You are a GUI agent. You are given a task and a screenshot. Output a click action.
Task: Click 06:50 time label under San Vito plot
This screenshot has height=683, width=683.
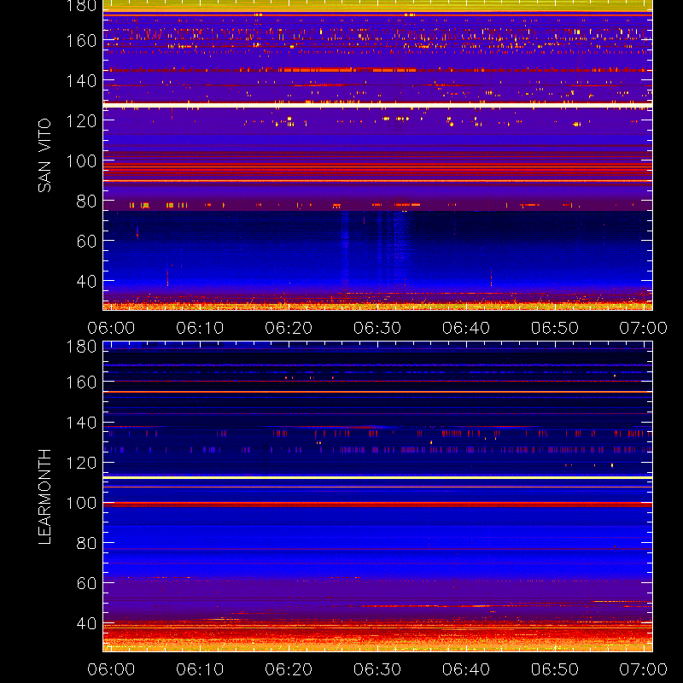[x=554, y=328]
